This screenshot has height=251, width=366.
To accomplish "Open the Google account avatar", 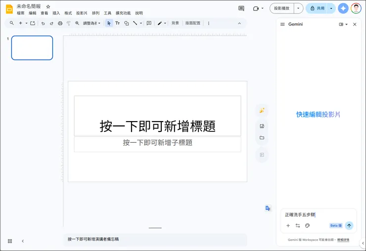I will pyautogui.click(x=356, y=8).
